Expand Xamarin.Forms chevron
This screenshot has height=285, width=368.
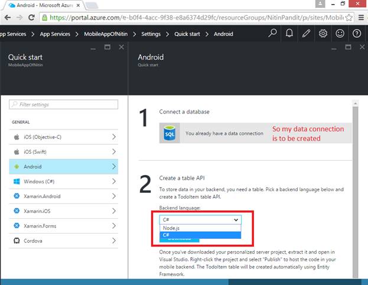(114, 225)
